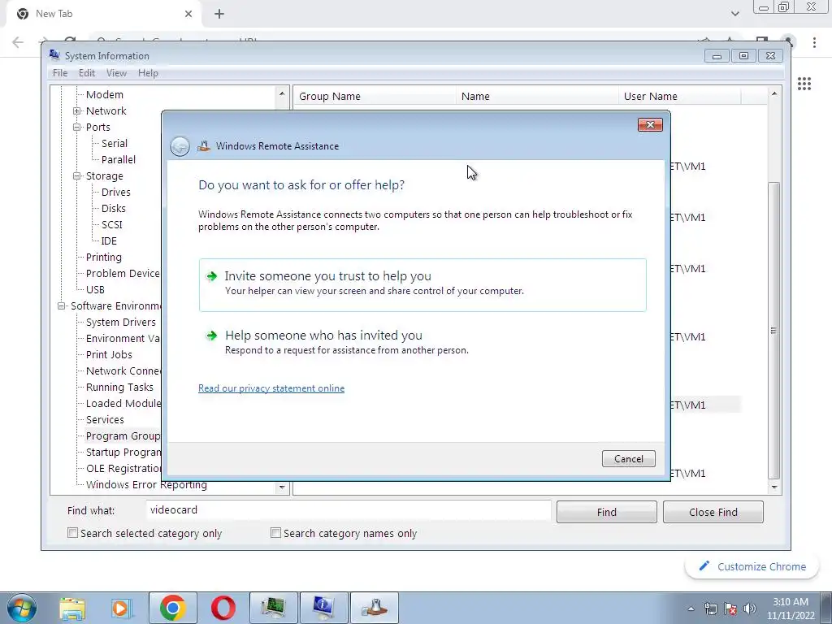Collapse the Software Environment node

click(62, 306)
